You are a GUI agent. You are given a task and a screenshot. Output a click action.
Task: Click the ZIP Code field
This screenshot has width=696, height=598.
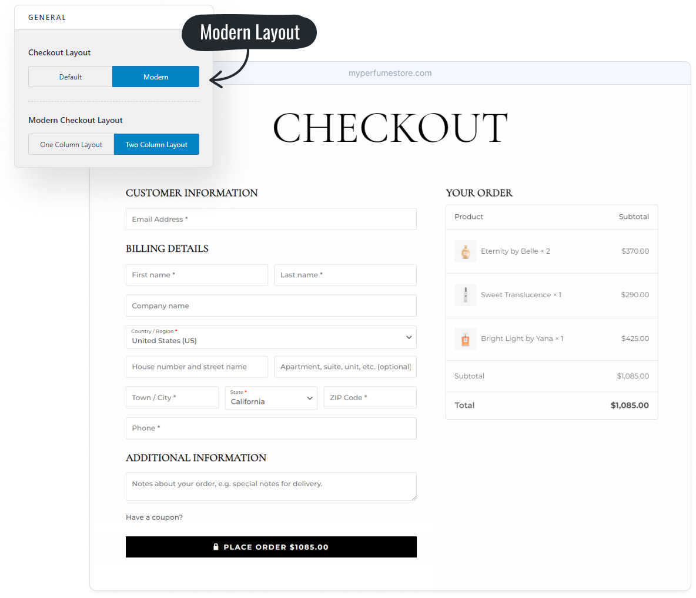[370, 398]
